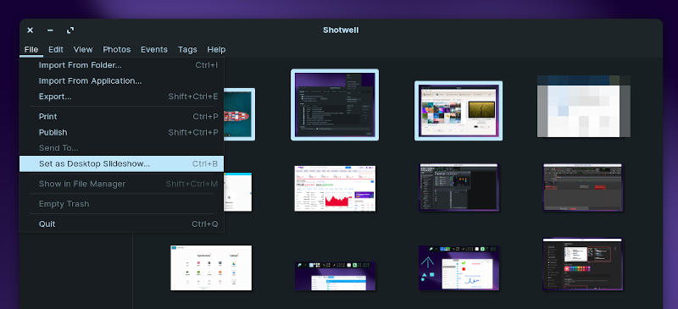Select the wallpaper picker screenshot thumbnail
The width and height of the screenshot is (678, 309).
(x=458, y=111)
